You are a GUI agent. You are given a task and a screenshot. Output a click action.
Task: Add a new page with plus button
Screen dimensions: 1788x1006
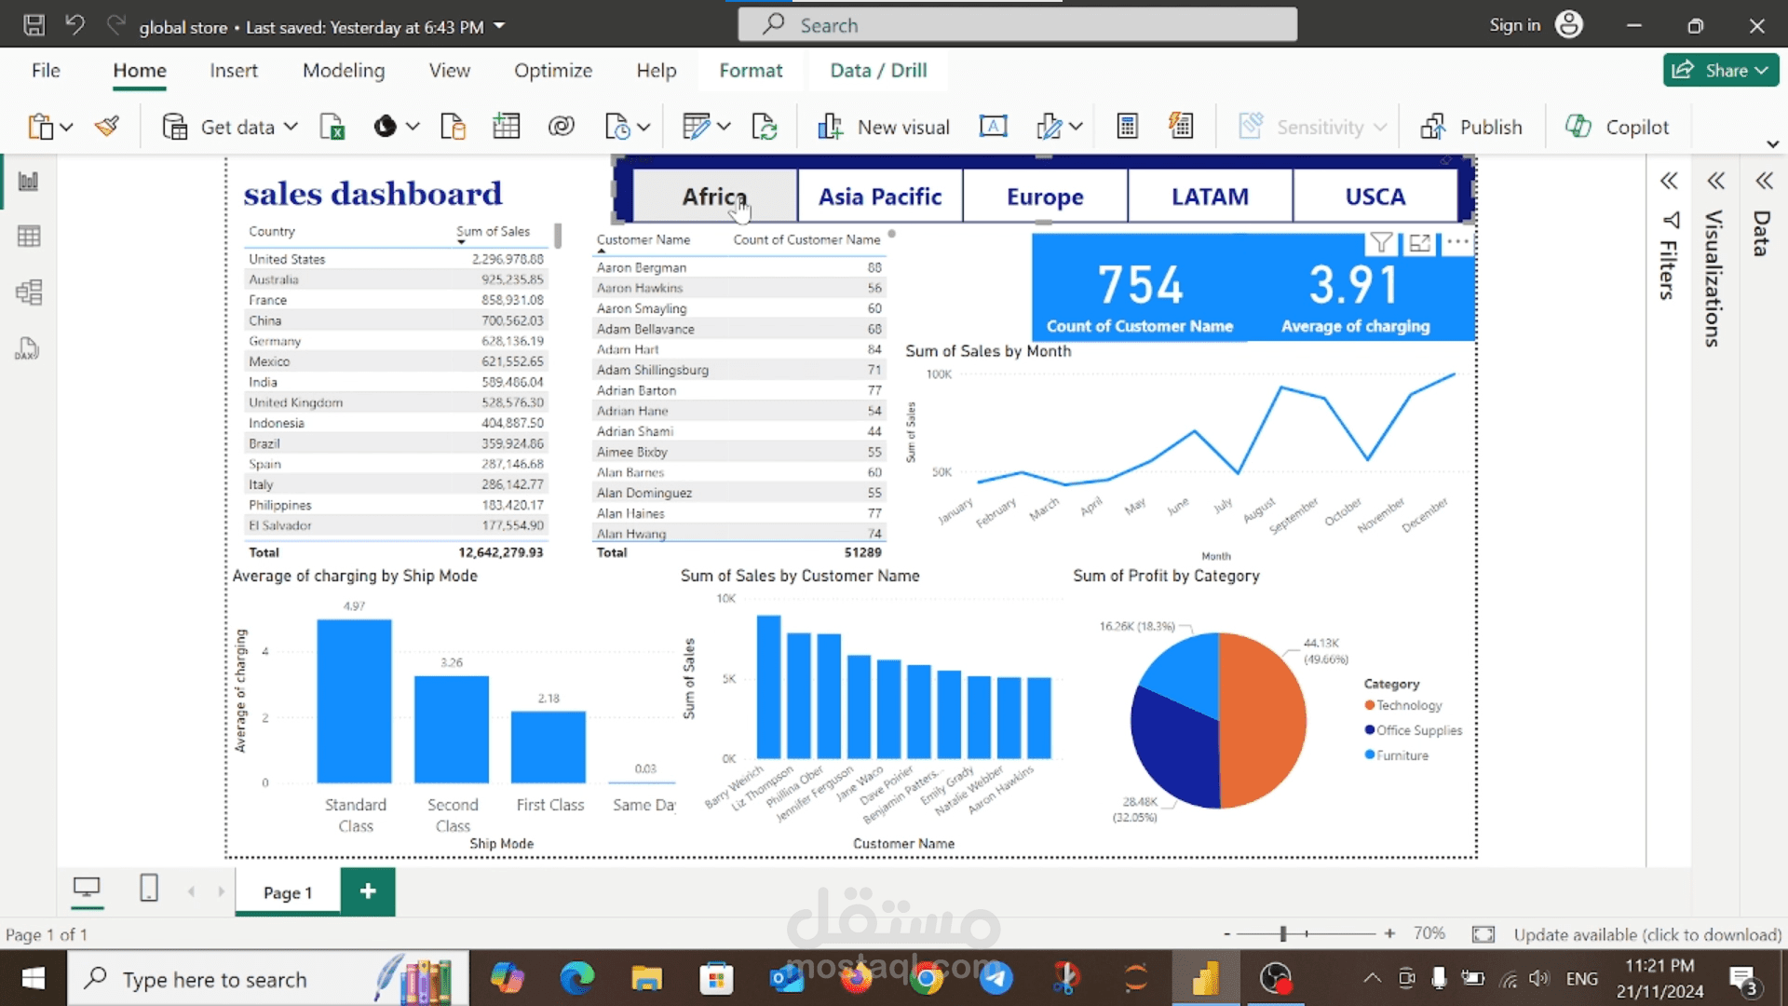(368, 891)
